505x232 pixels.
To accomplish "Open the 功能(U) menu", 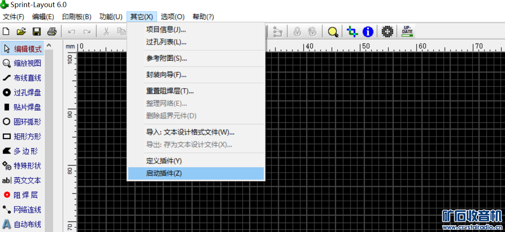I will [x=111, y=17].
